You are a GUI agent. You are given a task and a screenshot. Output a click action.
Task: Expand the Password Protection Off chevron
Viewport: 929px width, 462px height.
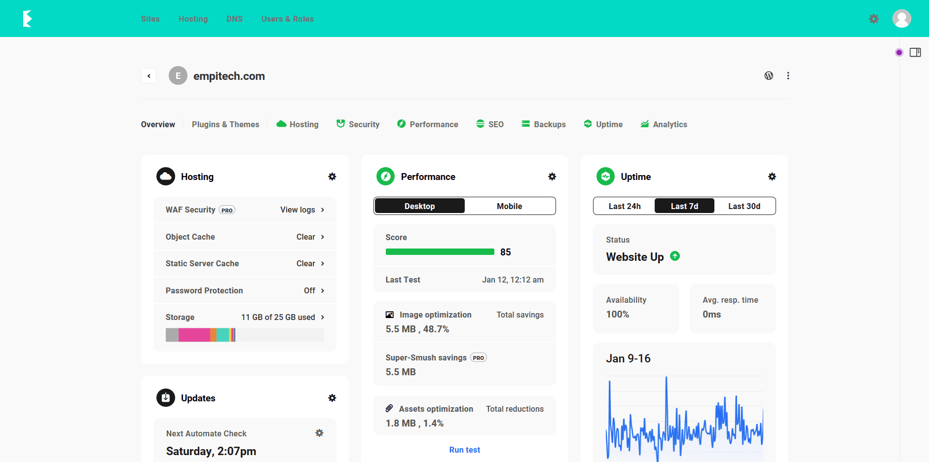323,291
